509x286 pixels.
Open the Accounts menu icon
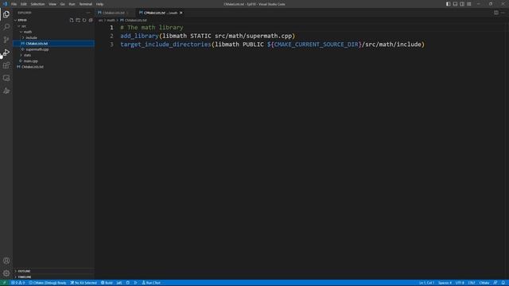click(x=6, y=261)
